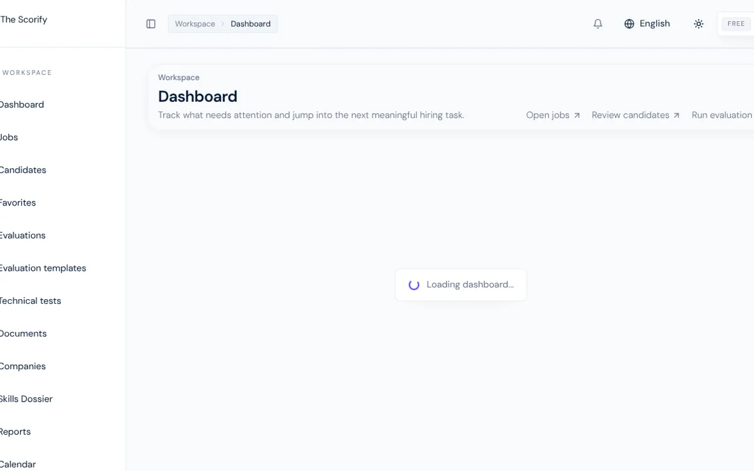Image resolution: width=754 pixels, height=471 pixels.
Task: Open Favorites in the sidebar
Action: [x=18, y=203]
